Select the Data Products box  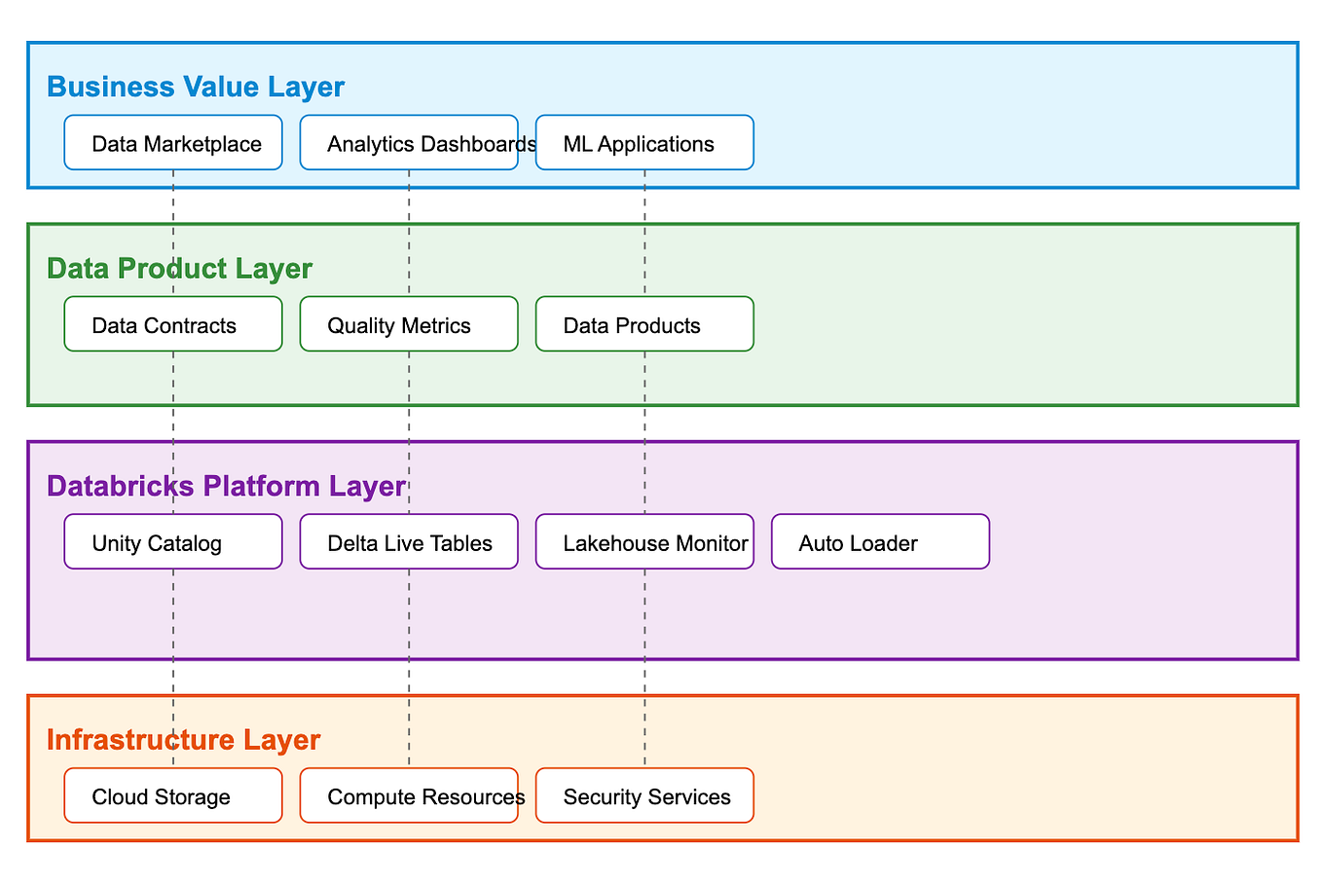[x=644, y=324]
